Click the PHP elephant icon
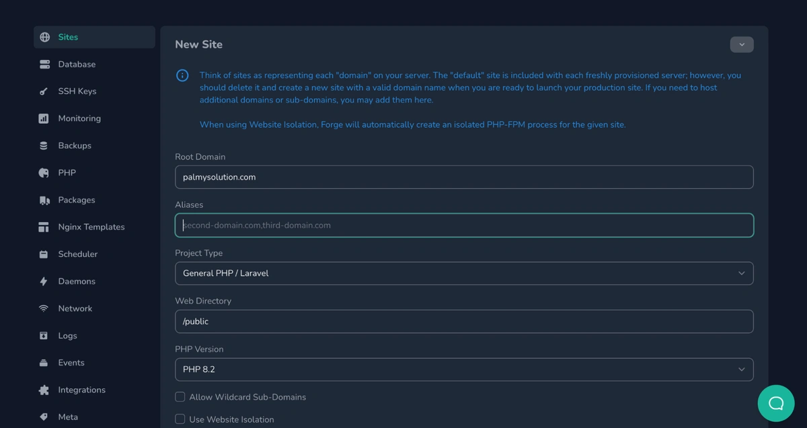This screenshot has width=807, height=428. pos(44,173)
